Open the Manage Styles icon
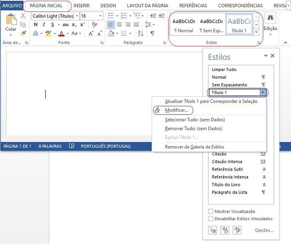Viewport: 291px width, 244px height. [237, 230]
